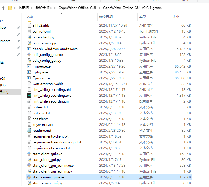Click the keywords.txt document icon
Screen dimensions: 209x187
click(29, 125)
